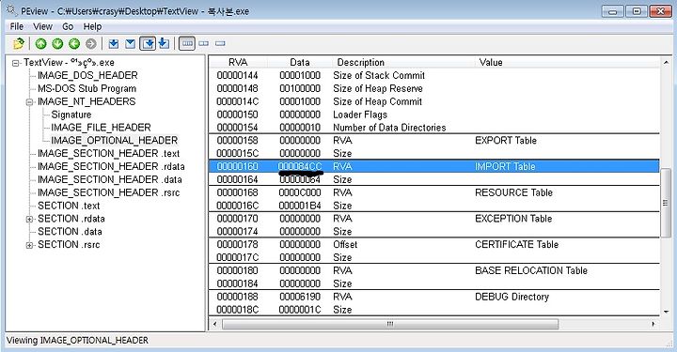Click the RESOURCE Table value text
This screenshot has height=352, width=677.
point(513,192)
